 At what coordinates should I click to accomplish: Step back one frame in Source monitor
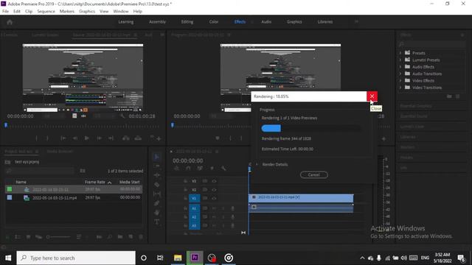(x=75, y=138)
